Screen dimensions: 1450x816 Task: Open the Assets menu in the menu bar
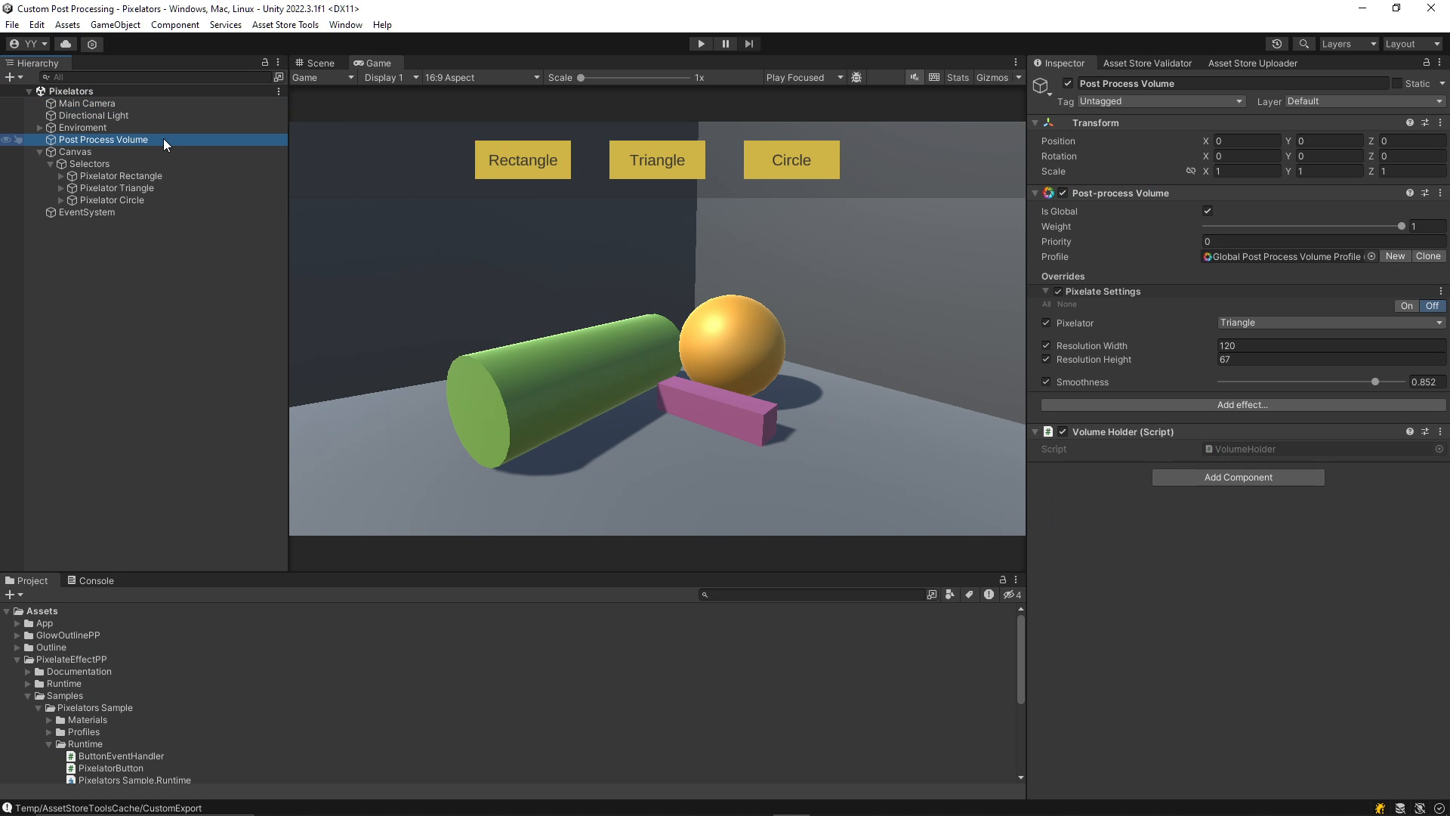coord(66,24)
